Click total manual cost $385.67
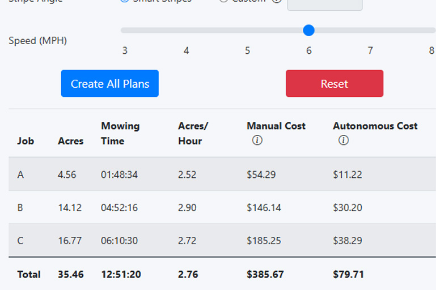 coord(265,275)
